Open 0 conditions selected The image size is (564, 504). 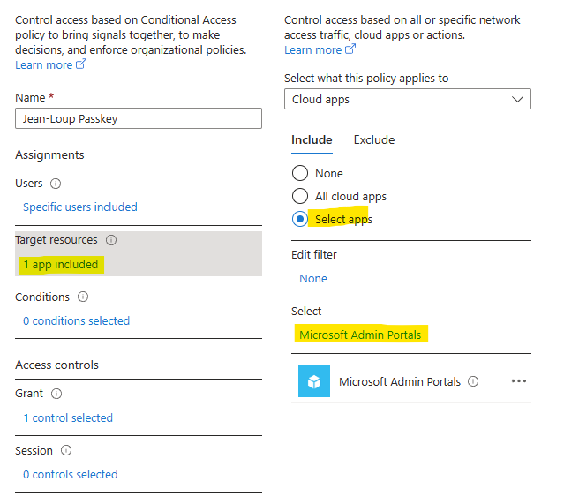click(76, 321)
